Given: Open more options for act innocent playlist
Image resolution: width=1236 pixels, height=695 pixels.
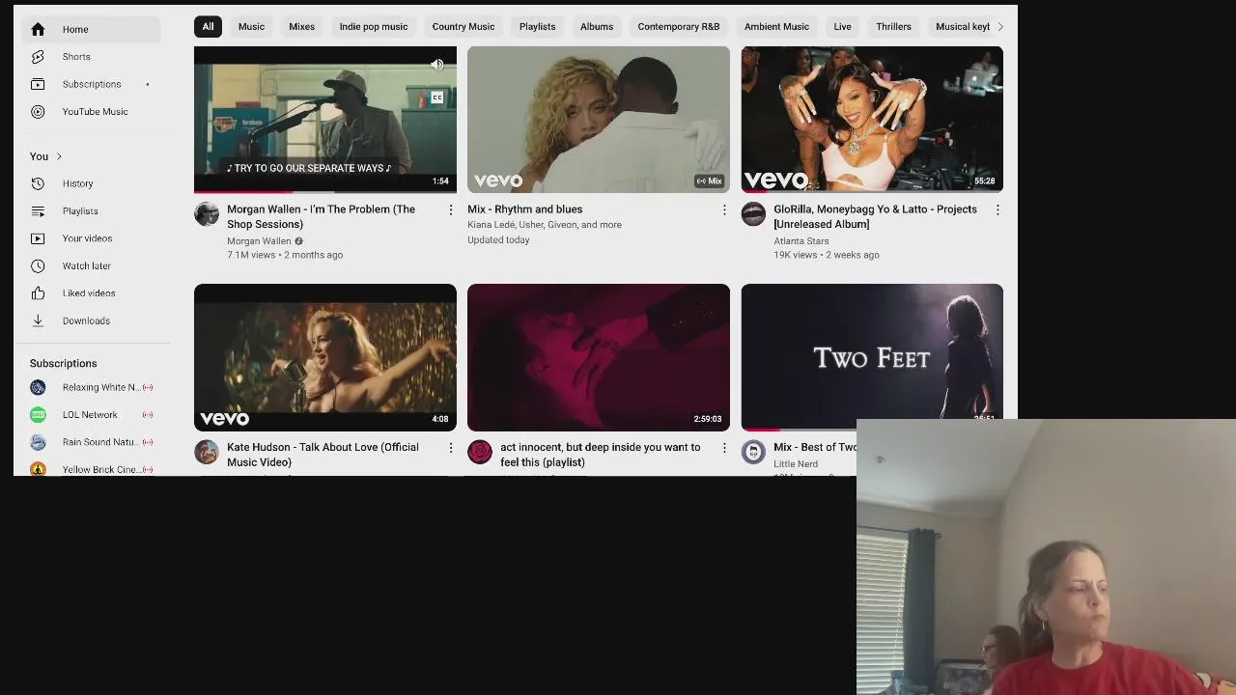Looking at the screenshot, I should point(724,448).
